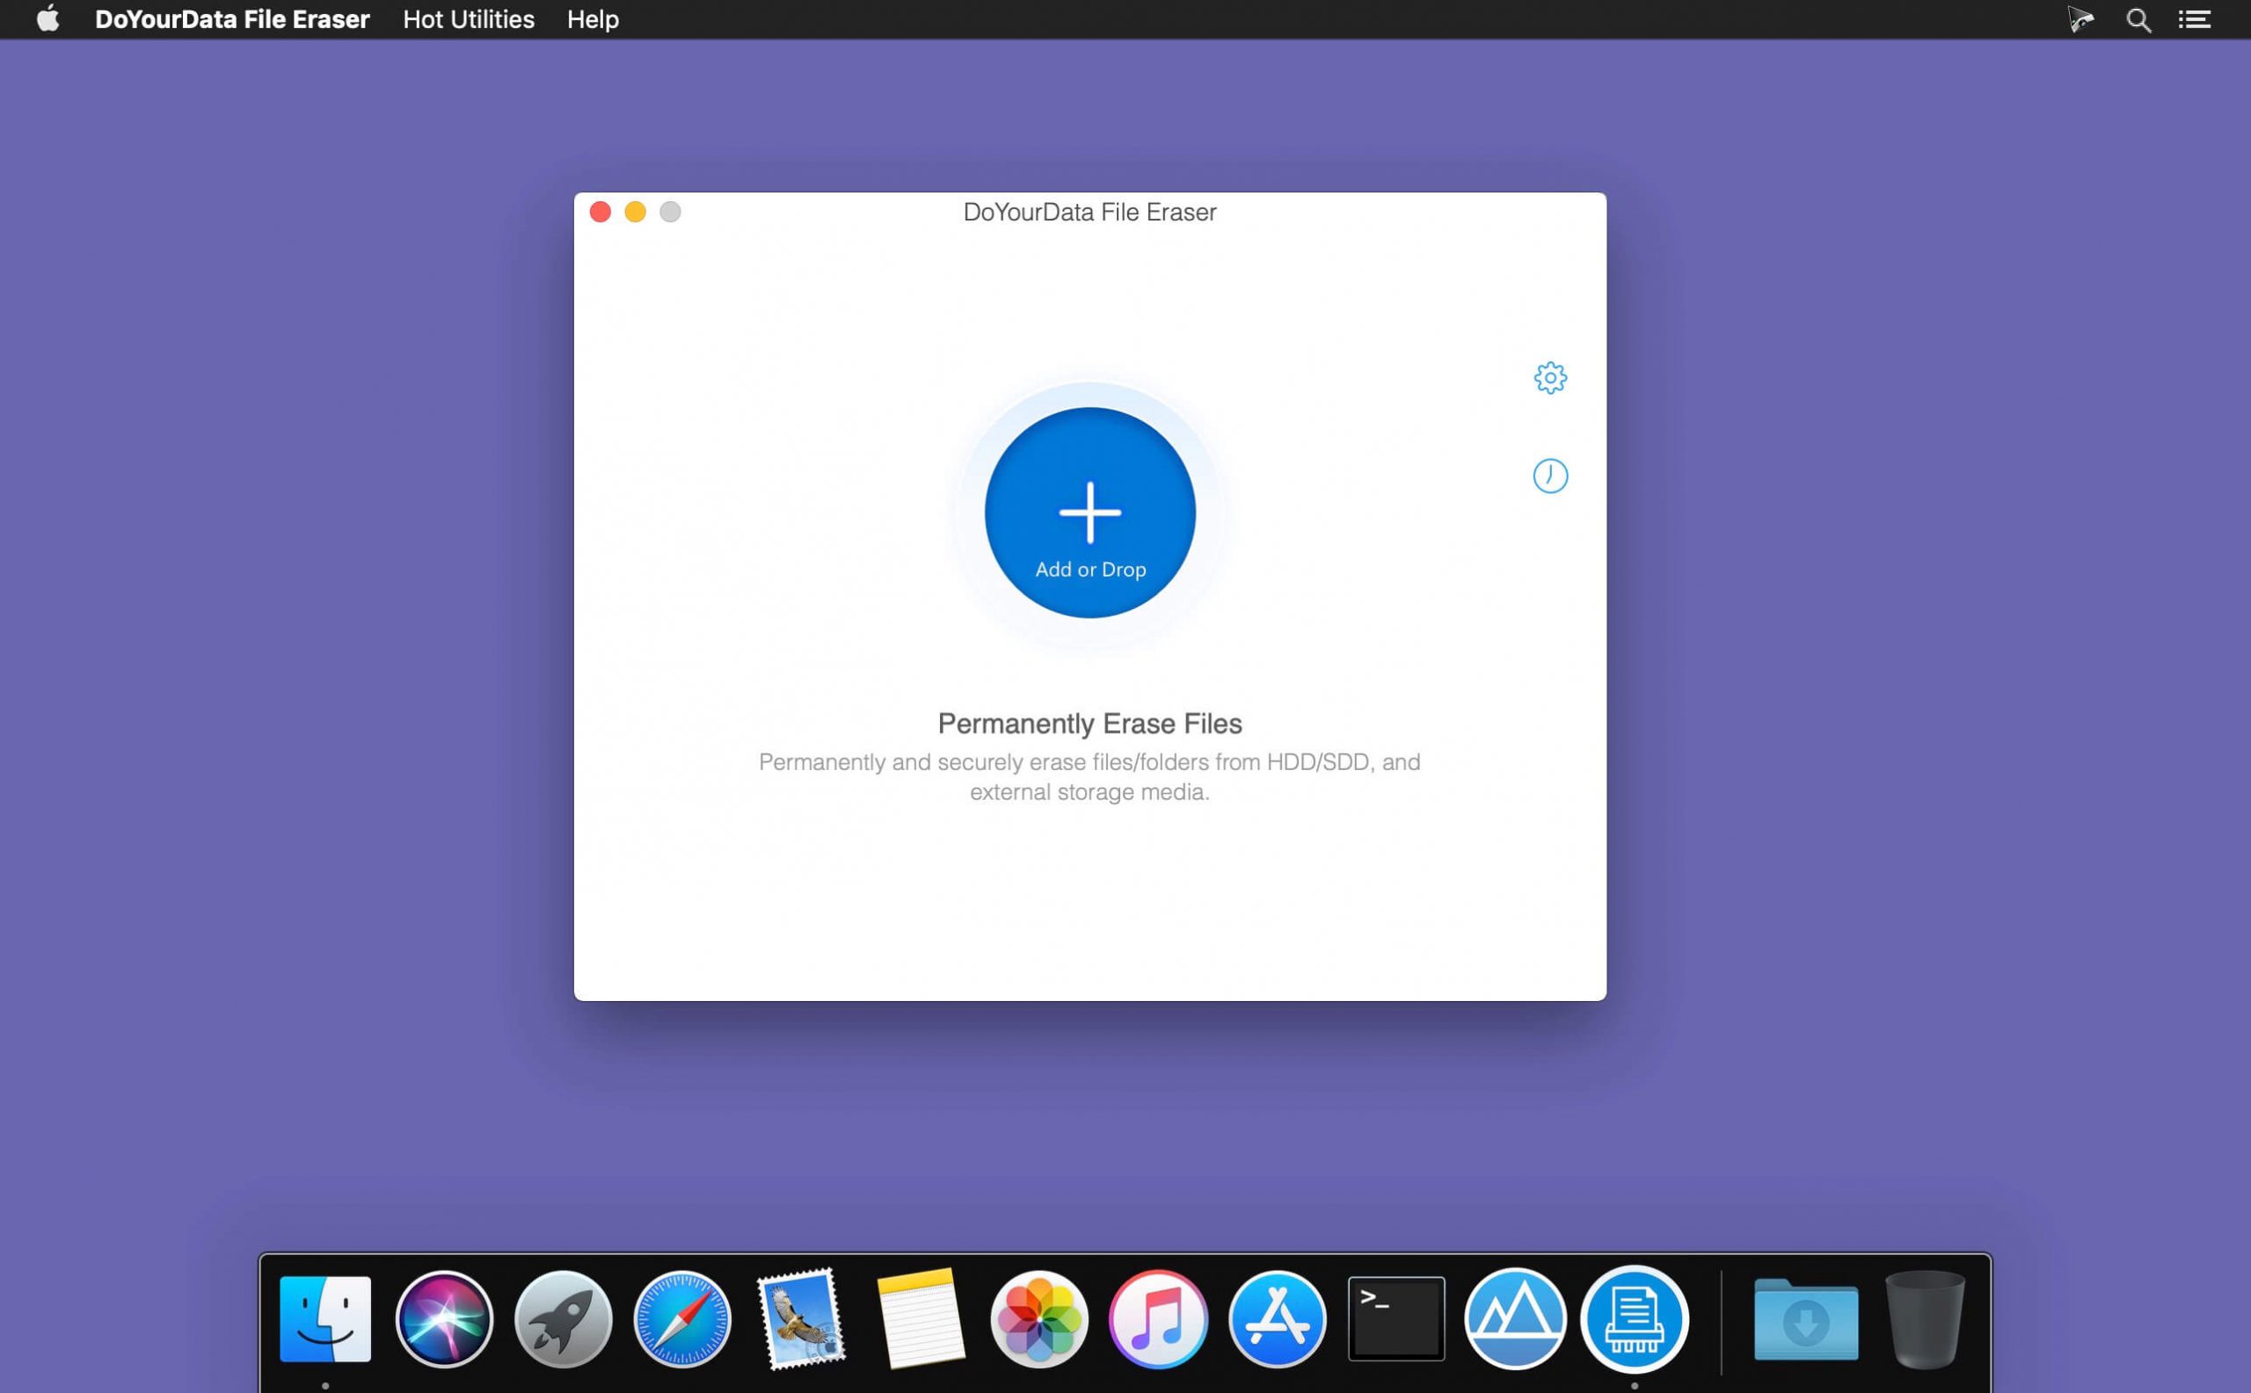Open the Mail app in the Dock
This screenshot has width=2251, height=1393.
point(801,1319)
